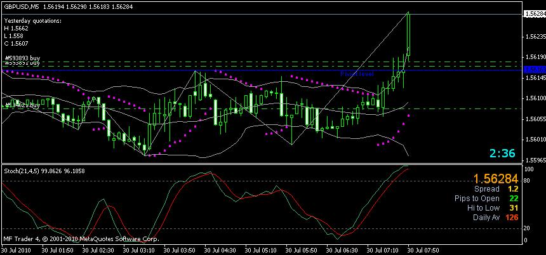Click yesterday's high value 'H 1.5662'
Viewport: 546px width, 255px height.
(17, 29)
